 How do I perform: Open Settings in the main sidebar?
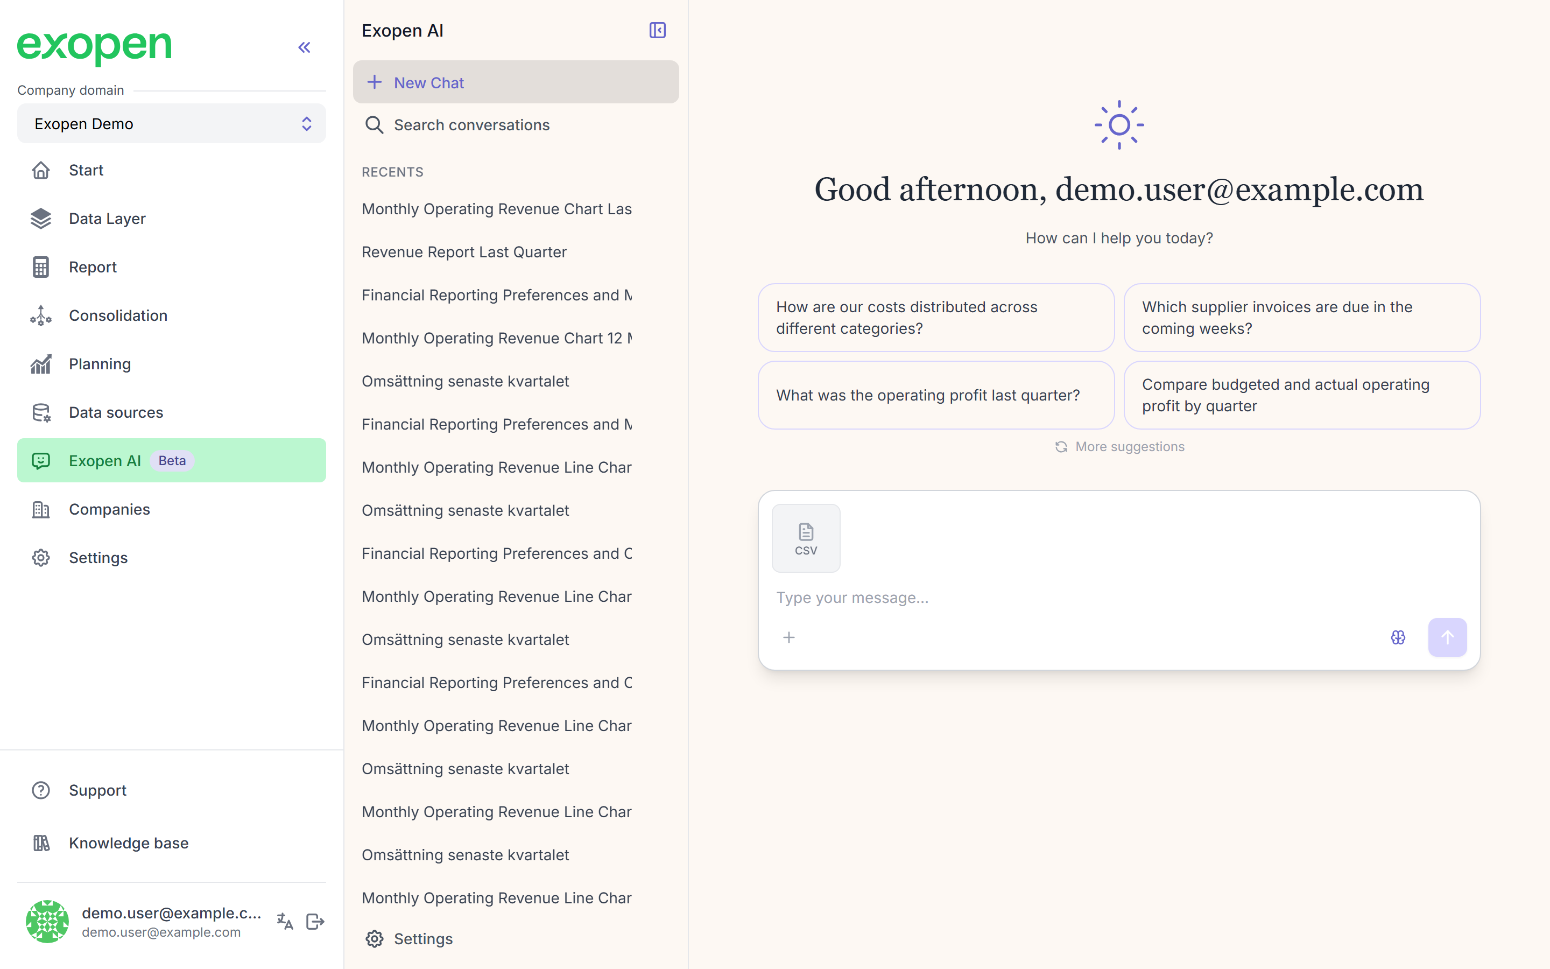(x=172, y=558)
